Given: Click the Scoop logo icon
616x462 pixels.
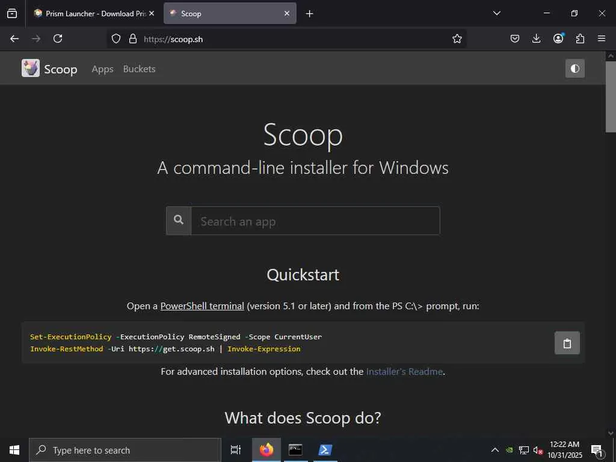Looking at the screenshot, I should tap(31, 68).
